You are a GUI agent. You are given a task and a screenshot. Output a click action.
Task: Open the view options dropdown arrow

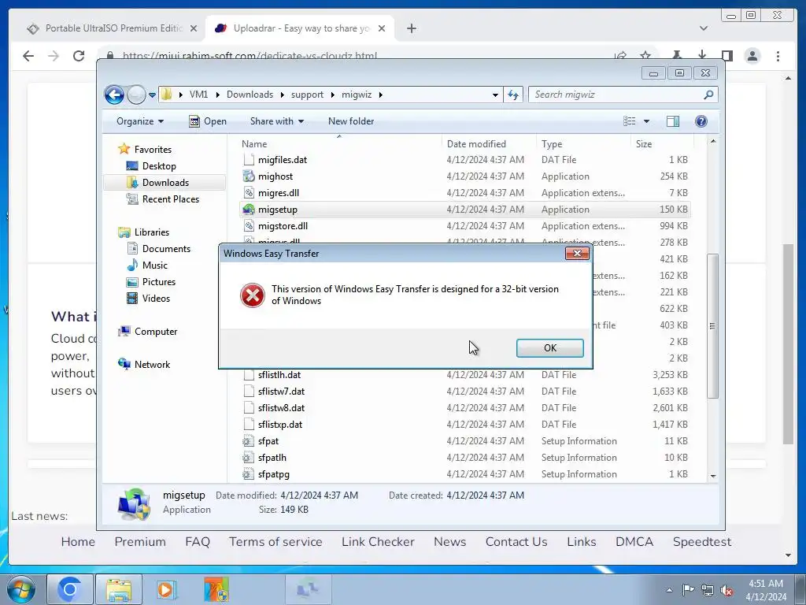click(647, 121)
